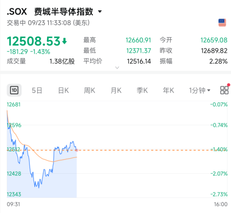Click the lowest point of the blue price line
231x213 pixels.
(39, 188)
